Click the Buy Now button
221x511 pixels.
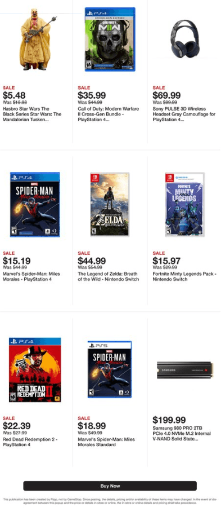110,486
